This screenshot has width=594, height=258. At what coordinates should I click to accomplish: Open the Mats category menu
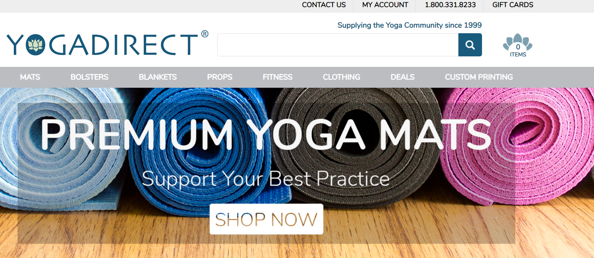tap(30, 77)
